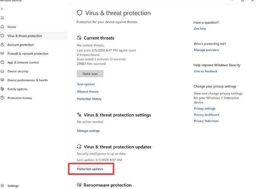Open Virus & threat protection page

click(25, 36)
